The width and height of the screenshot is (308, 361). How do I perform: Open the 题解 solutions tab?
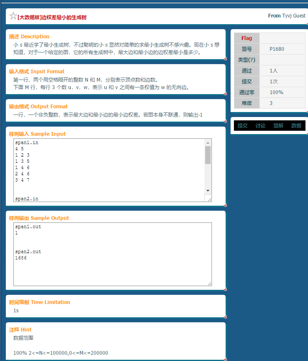click(278, 126)
